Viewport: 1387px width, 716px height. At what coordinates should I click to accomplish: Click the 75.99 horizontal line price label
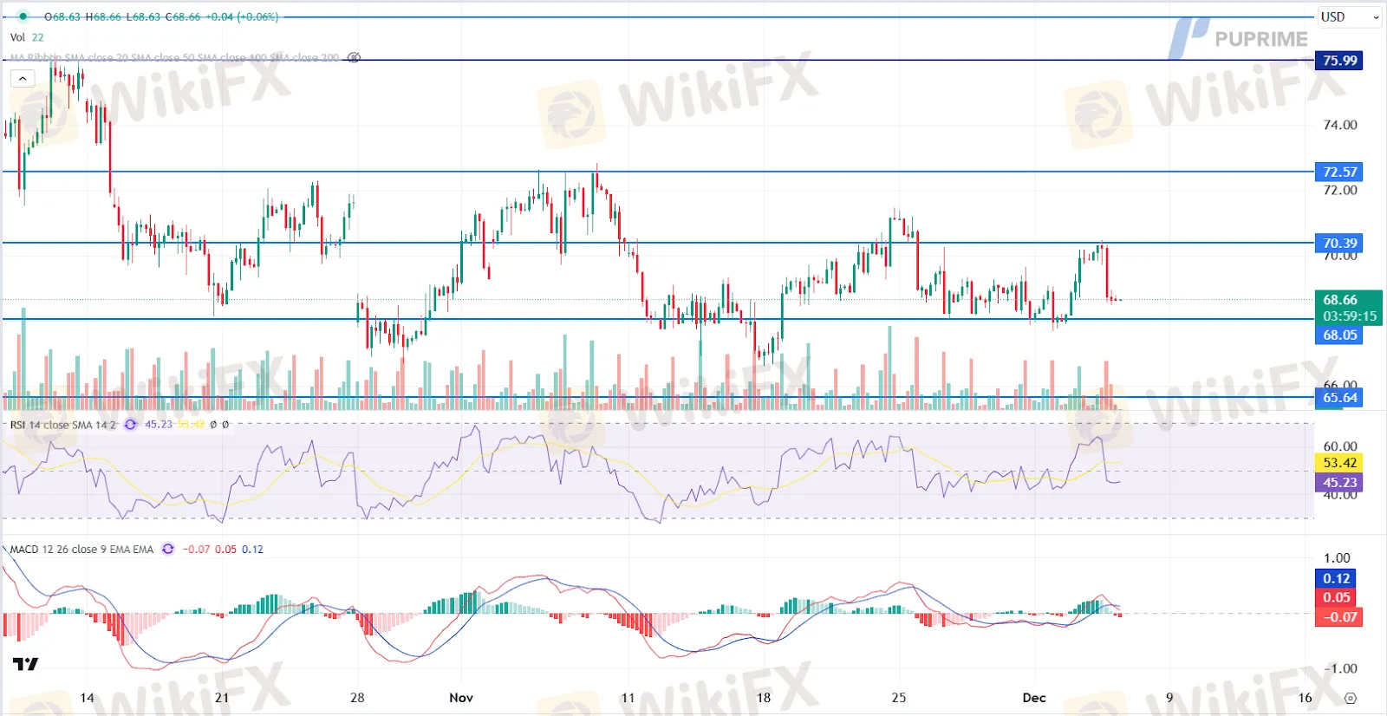(1339, 61)
